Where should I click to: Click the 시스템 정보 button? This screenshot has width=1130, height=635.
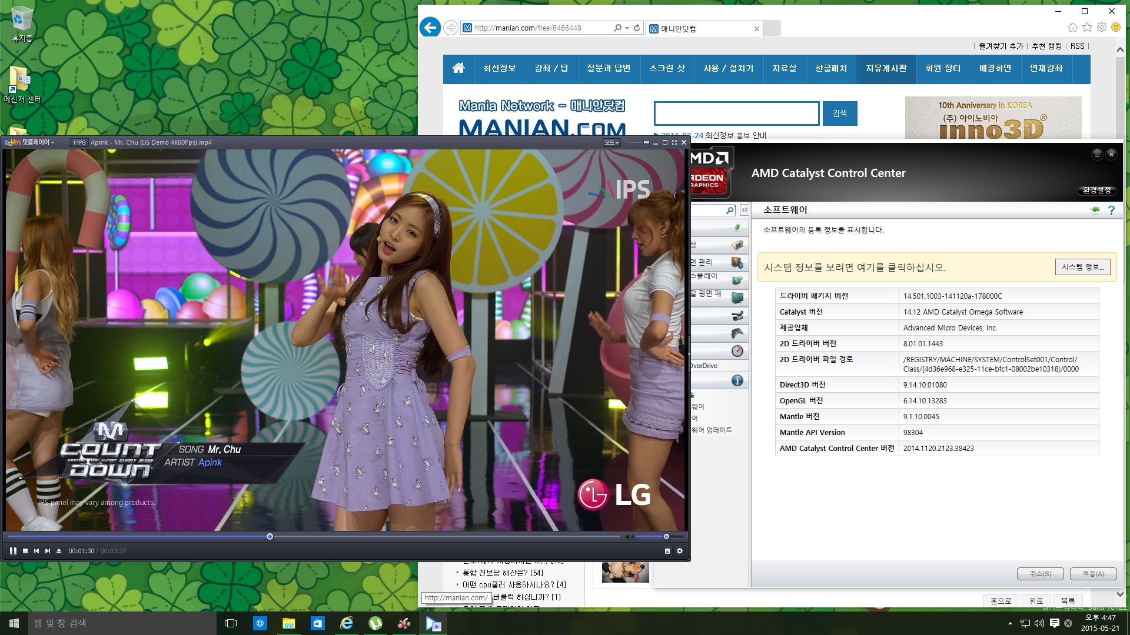tap(1082, 267)
